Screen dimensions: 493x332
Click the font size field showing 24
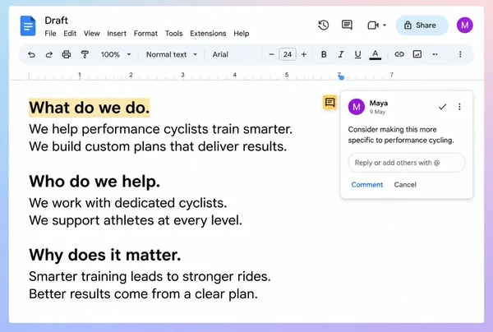[x=288, y=54]
